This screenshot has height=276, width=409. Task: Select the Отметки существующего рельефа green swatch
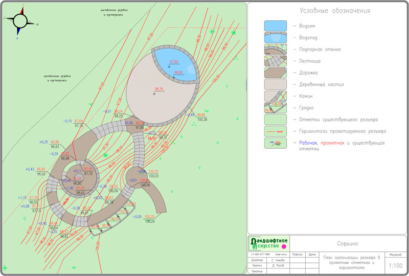pyautogui.click(x=276, y=120)
